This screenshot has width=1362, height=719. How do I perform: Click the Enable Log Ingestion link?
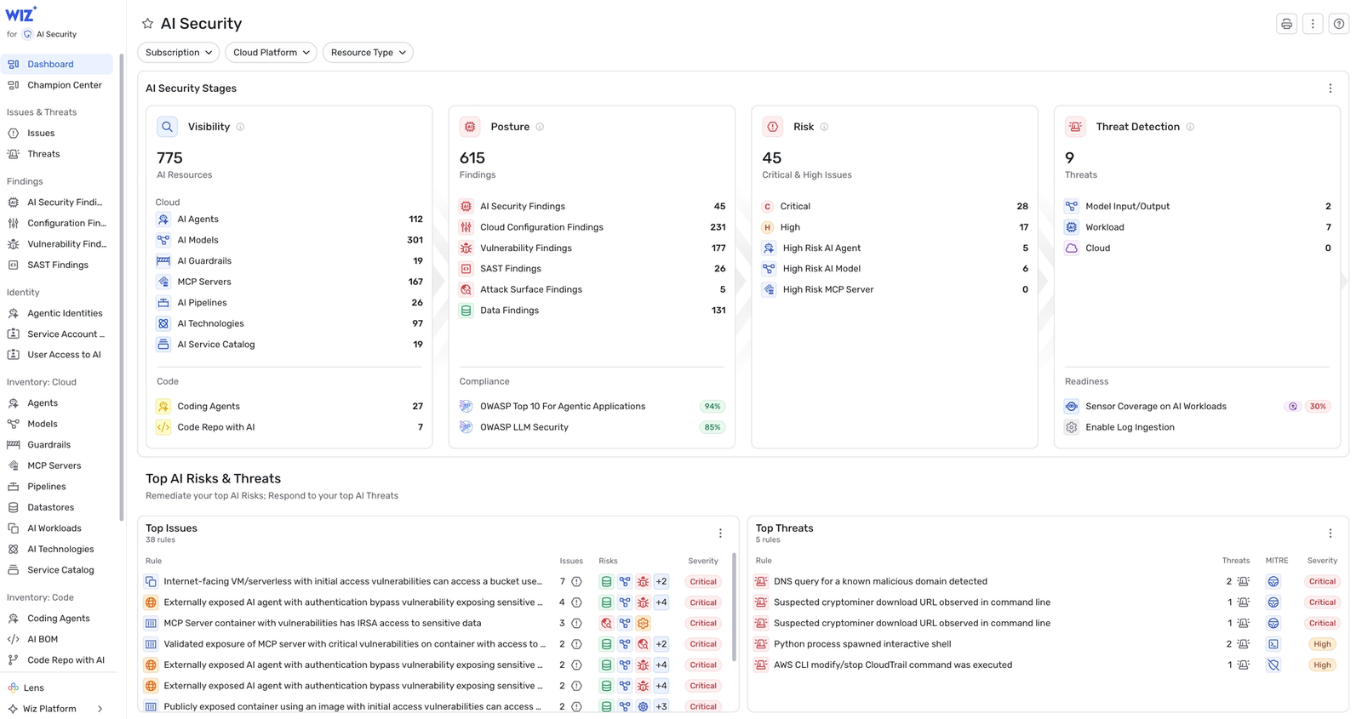(x=1130, y=427)
